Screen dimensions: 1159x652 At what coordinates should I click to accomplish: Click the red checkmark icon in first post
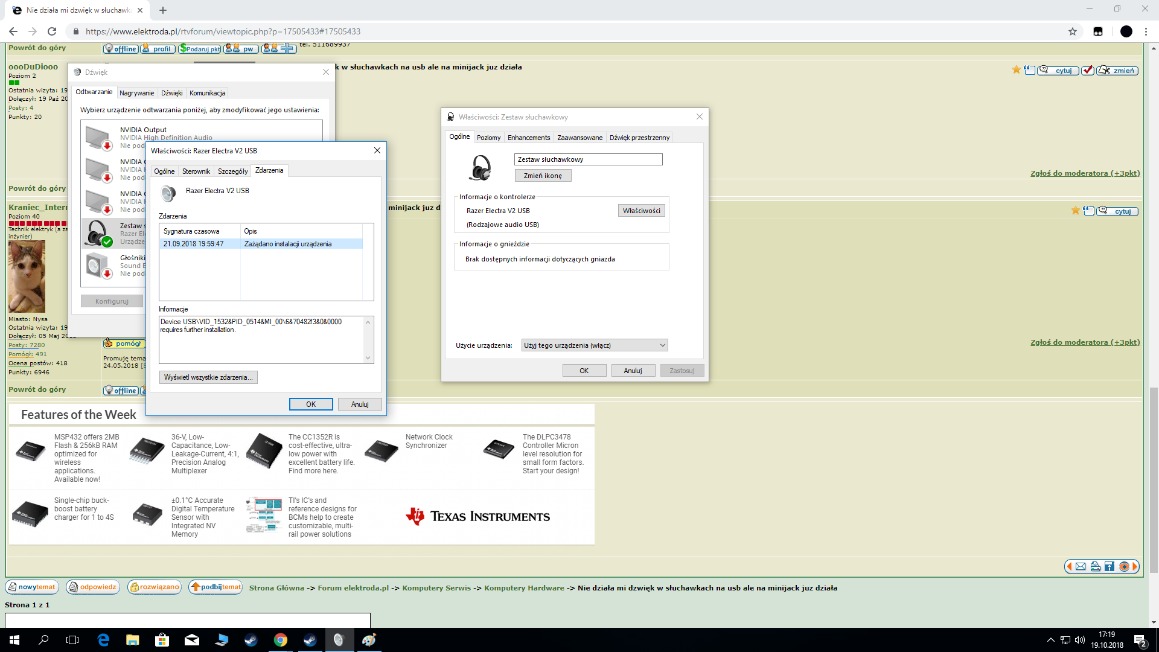[x=1087, y=71]
